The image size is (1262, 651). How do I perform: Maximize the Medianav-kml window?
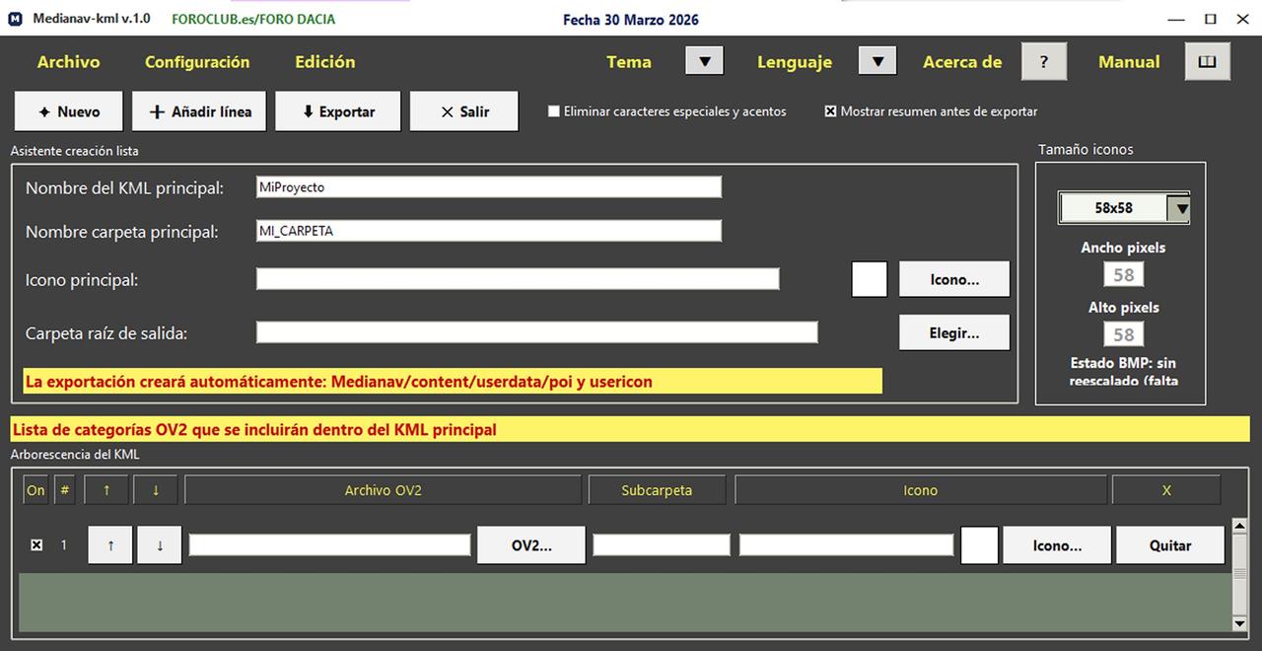pyautogui.click(x=1210, y=19)
